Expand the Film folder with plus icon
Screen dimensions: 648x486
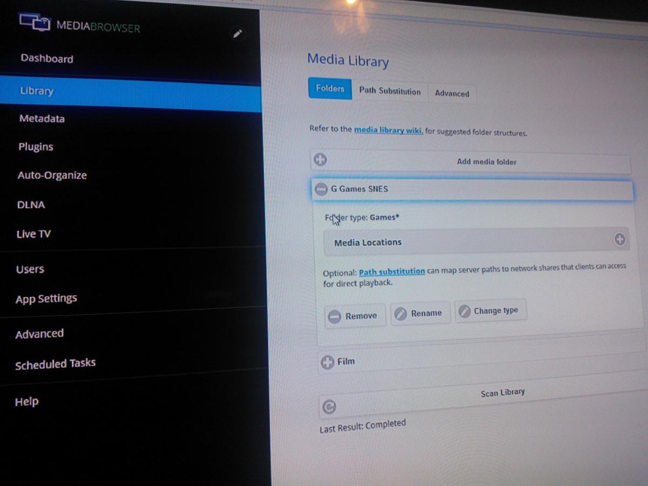pos(327,362)
